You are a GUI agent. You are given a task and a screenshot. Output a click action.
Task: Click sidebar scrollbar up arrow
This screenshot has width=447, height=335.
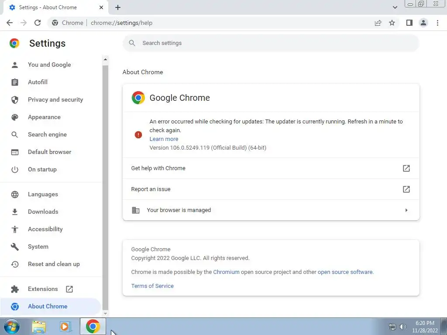click(105, 59)
